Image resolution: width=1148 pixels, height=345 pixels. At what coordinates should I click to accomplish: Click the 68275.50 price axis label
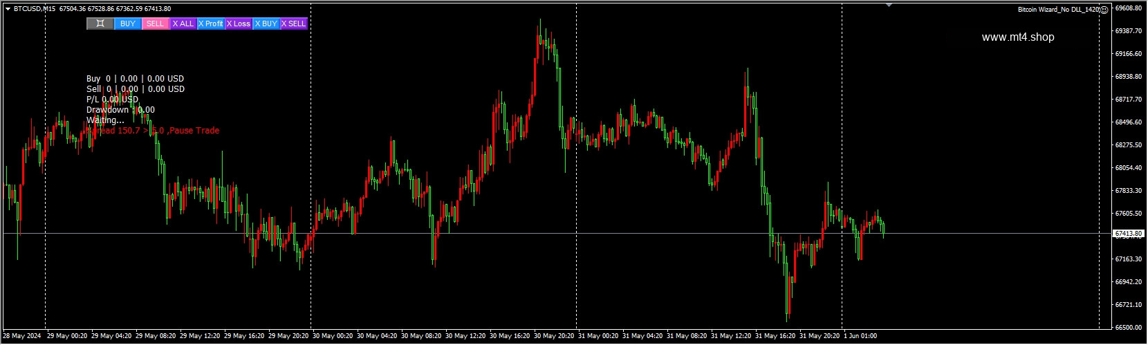click(x=1129, y=145)
